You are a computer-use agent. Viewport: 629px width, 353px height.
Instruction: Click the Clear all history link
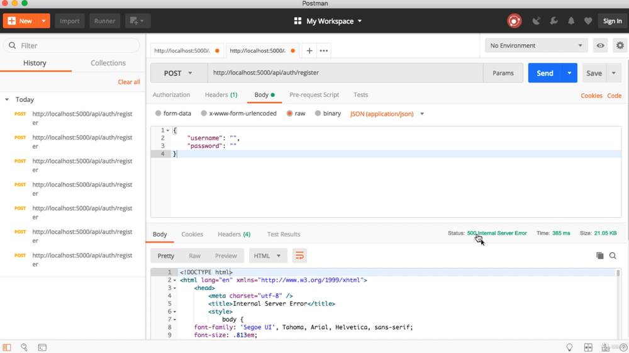[129, 82]
